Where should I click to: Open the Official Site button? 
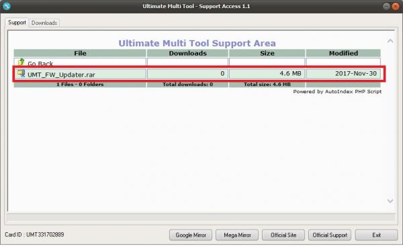283,235
